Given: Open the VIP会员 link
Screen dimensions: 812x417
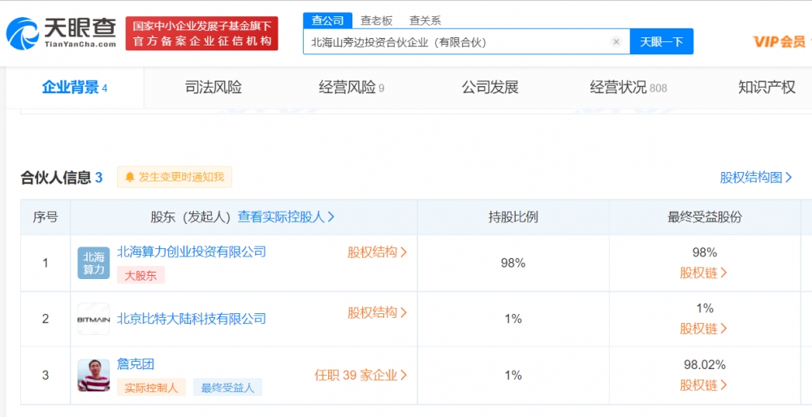Looking at the screenshot, I should coord(779,42).
